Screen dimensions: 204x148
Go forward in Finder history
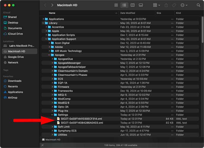[52, 5]
